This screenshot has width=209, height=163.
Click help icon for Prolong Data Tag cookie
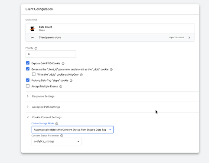click(71, 81)
